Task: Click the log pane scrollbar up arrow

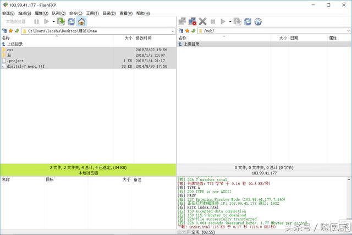Action: 349,179
